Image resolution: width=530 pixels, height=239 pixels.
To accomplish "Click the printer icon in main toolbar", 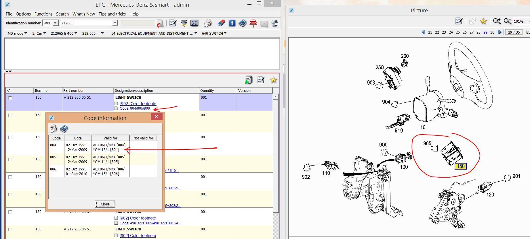I will [208, 23].
